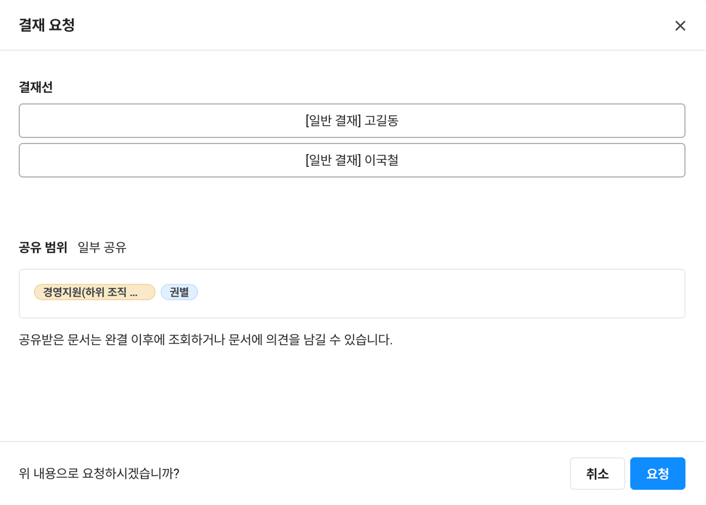
Task: Click the 권별 share tag
Action: pos(179,292)
